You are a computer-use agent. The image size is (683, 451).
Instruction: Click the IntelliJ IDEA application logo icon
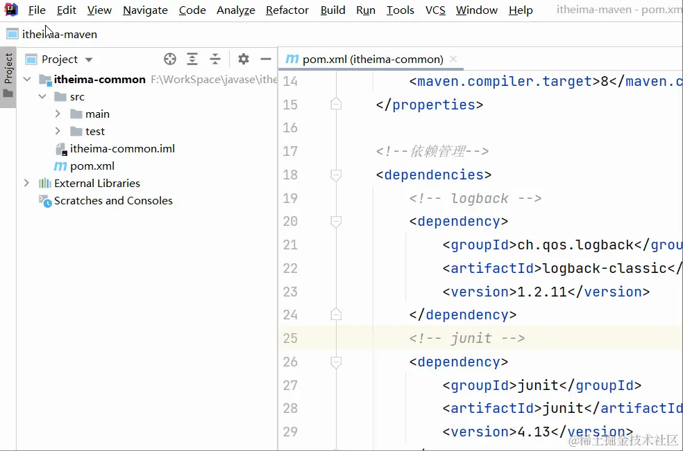[x=10, y=9]
